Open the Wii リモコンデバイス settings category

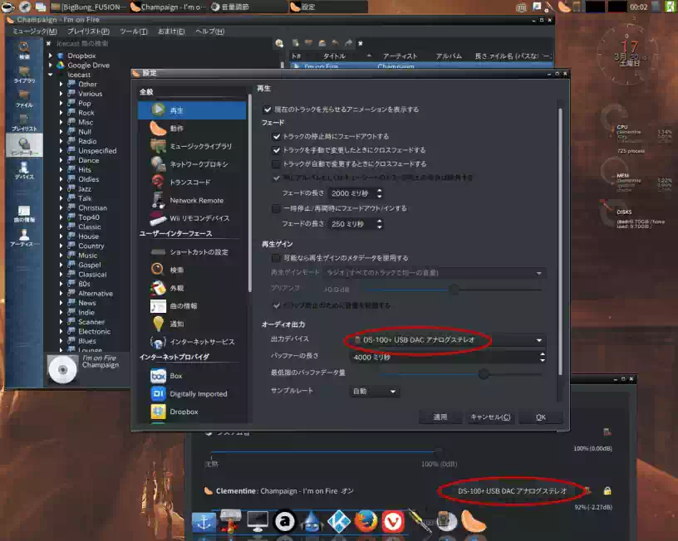click(192, 218)
